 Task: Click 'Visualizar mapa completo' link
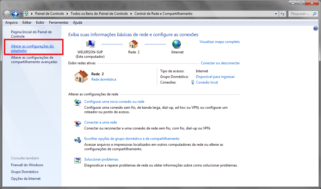coord(219,42)
